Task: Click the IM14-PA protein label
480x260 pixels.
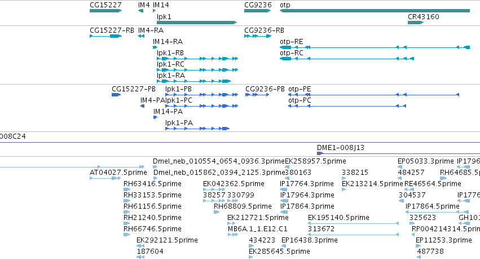Action: 168,112
